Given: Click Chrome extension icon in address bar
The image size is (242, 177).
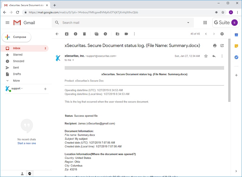Looking at the screenshot, I should pos(216,12).
